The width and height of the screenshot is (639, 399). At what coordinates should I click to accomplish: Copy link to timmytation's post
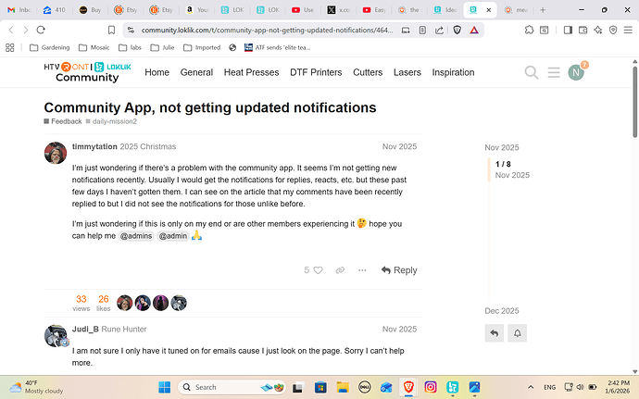340,270
